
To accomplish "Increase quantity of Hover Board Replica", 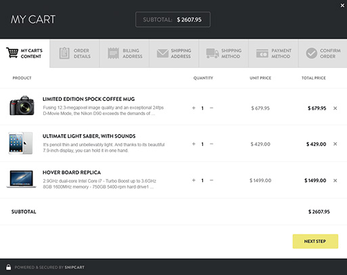I will coord(193,180).
